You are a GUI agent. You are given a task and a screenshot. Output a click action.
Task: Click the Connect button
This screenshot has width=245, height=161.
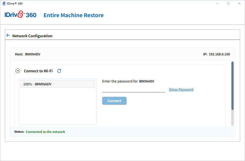114,101
